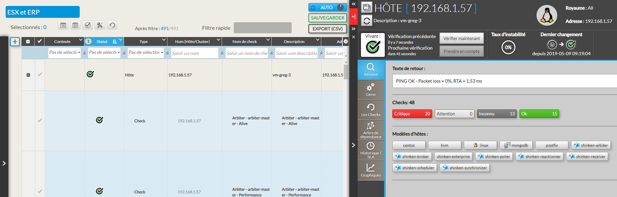Click the open-in-new-window icon beside HÔTE
Viewport: 617px width, 197px height.
pyautogui.click(x=367, y=7)
